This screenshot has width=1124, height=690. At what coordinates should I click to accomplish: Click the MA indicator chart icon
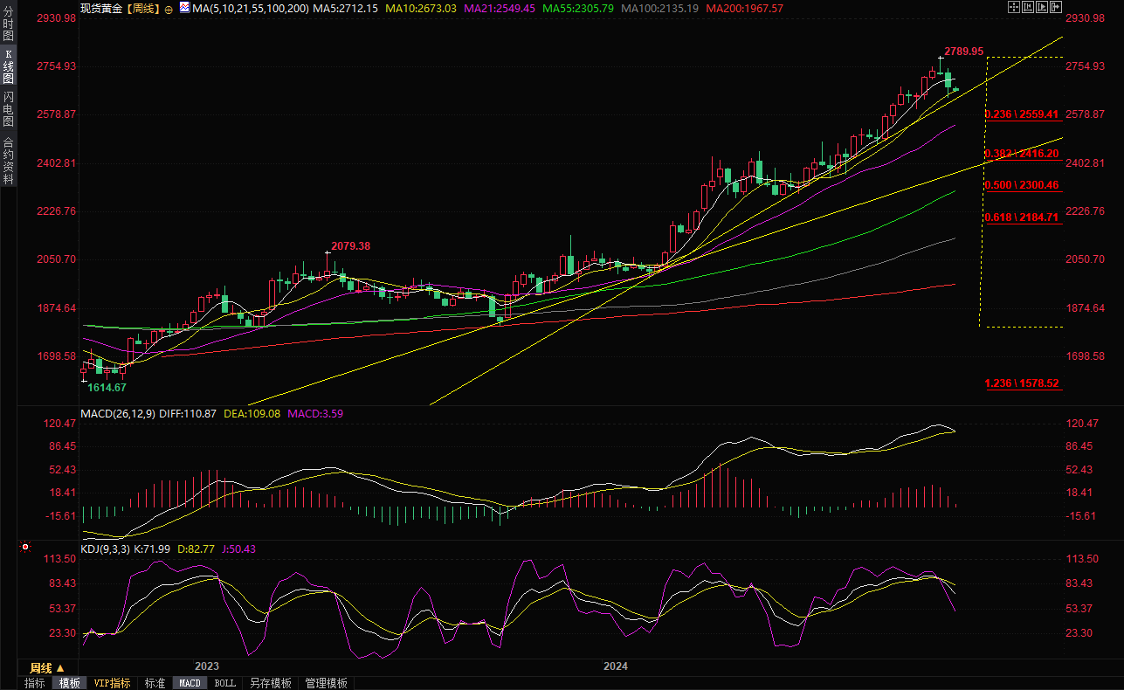pyautogui.click(x=184, y=7)
